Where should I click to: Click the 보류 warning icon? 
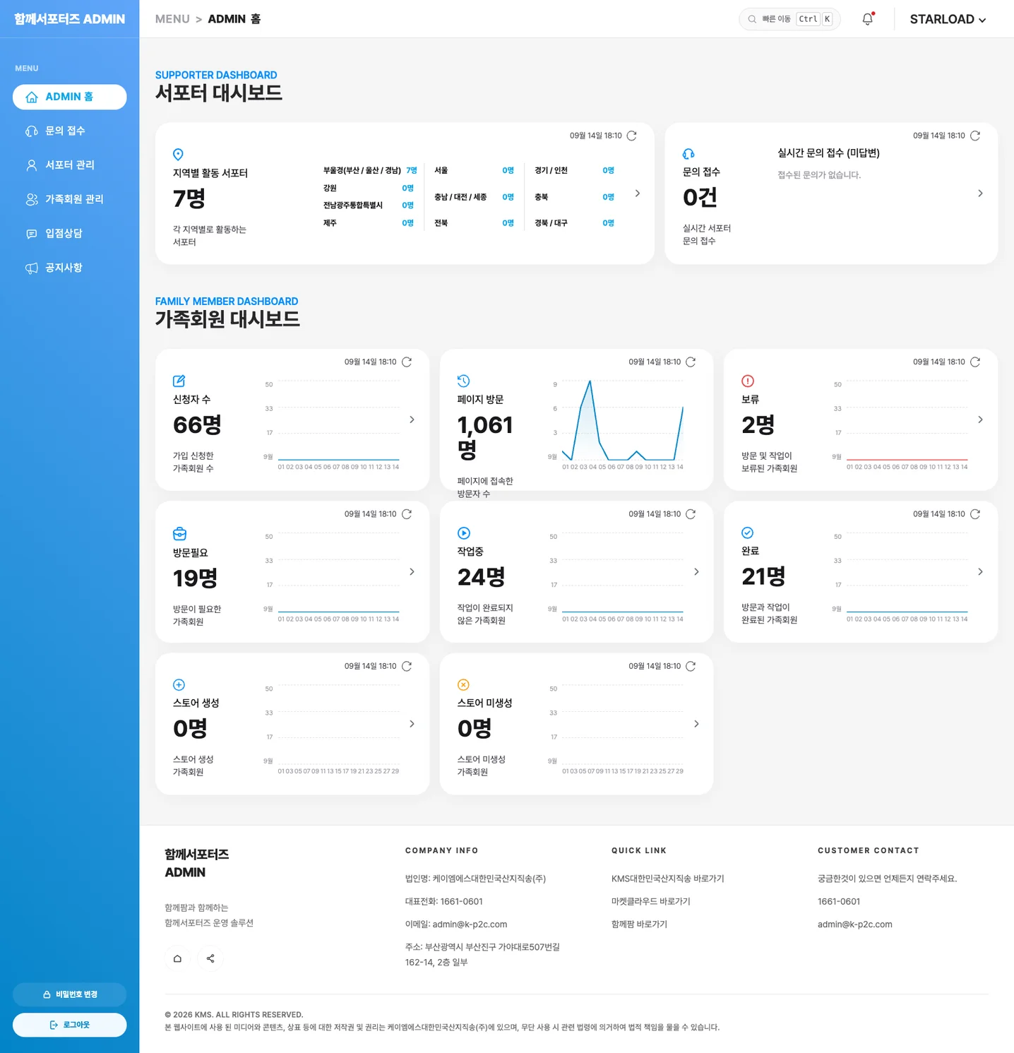[748, 381]
